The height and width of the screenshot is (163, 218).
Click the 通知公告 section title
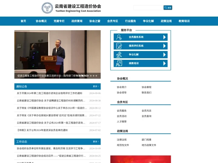pos(21,87)
